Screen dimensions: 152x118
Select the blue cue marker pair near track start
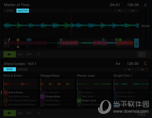pos(29,40)
